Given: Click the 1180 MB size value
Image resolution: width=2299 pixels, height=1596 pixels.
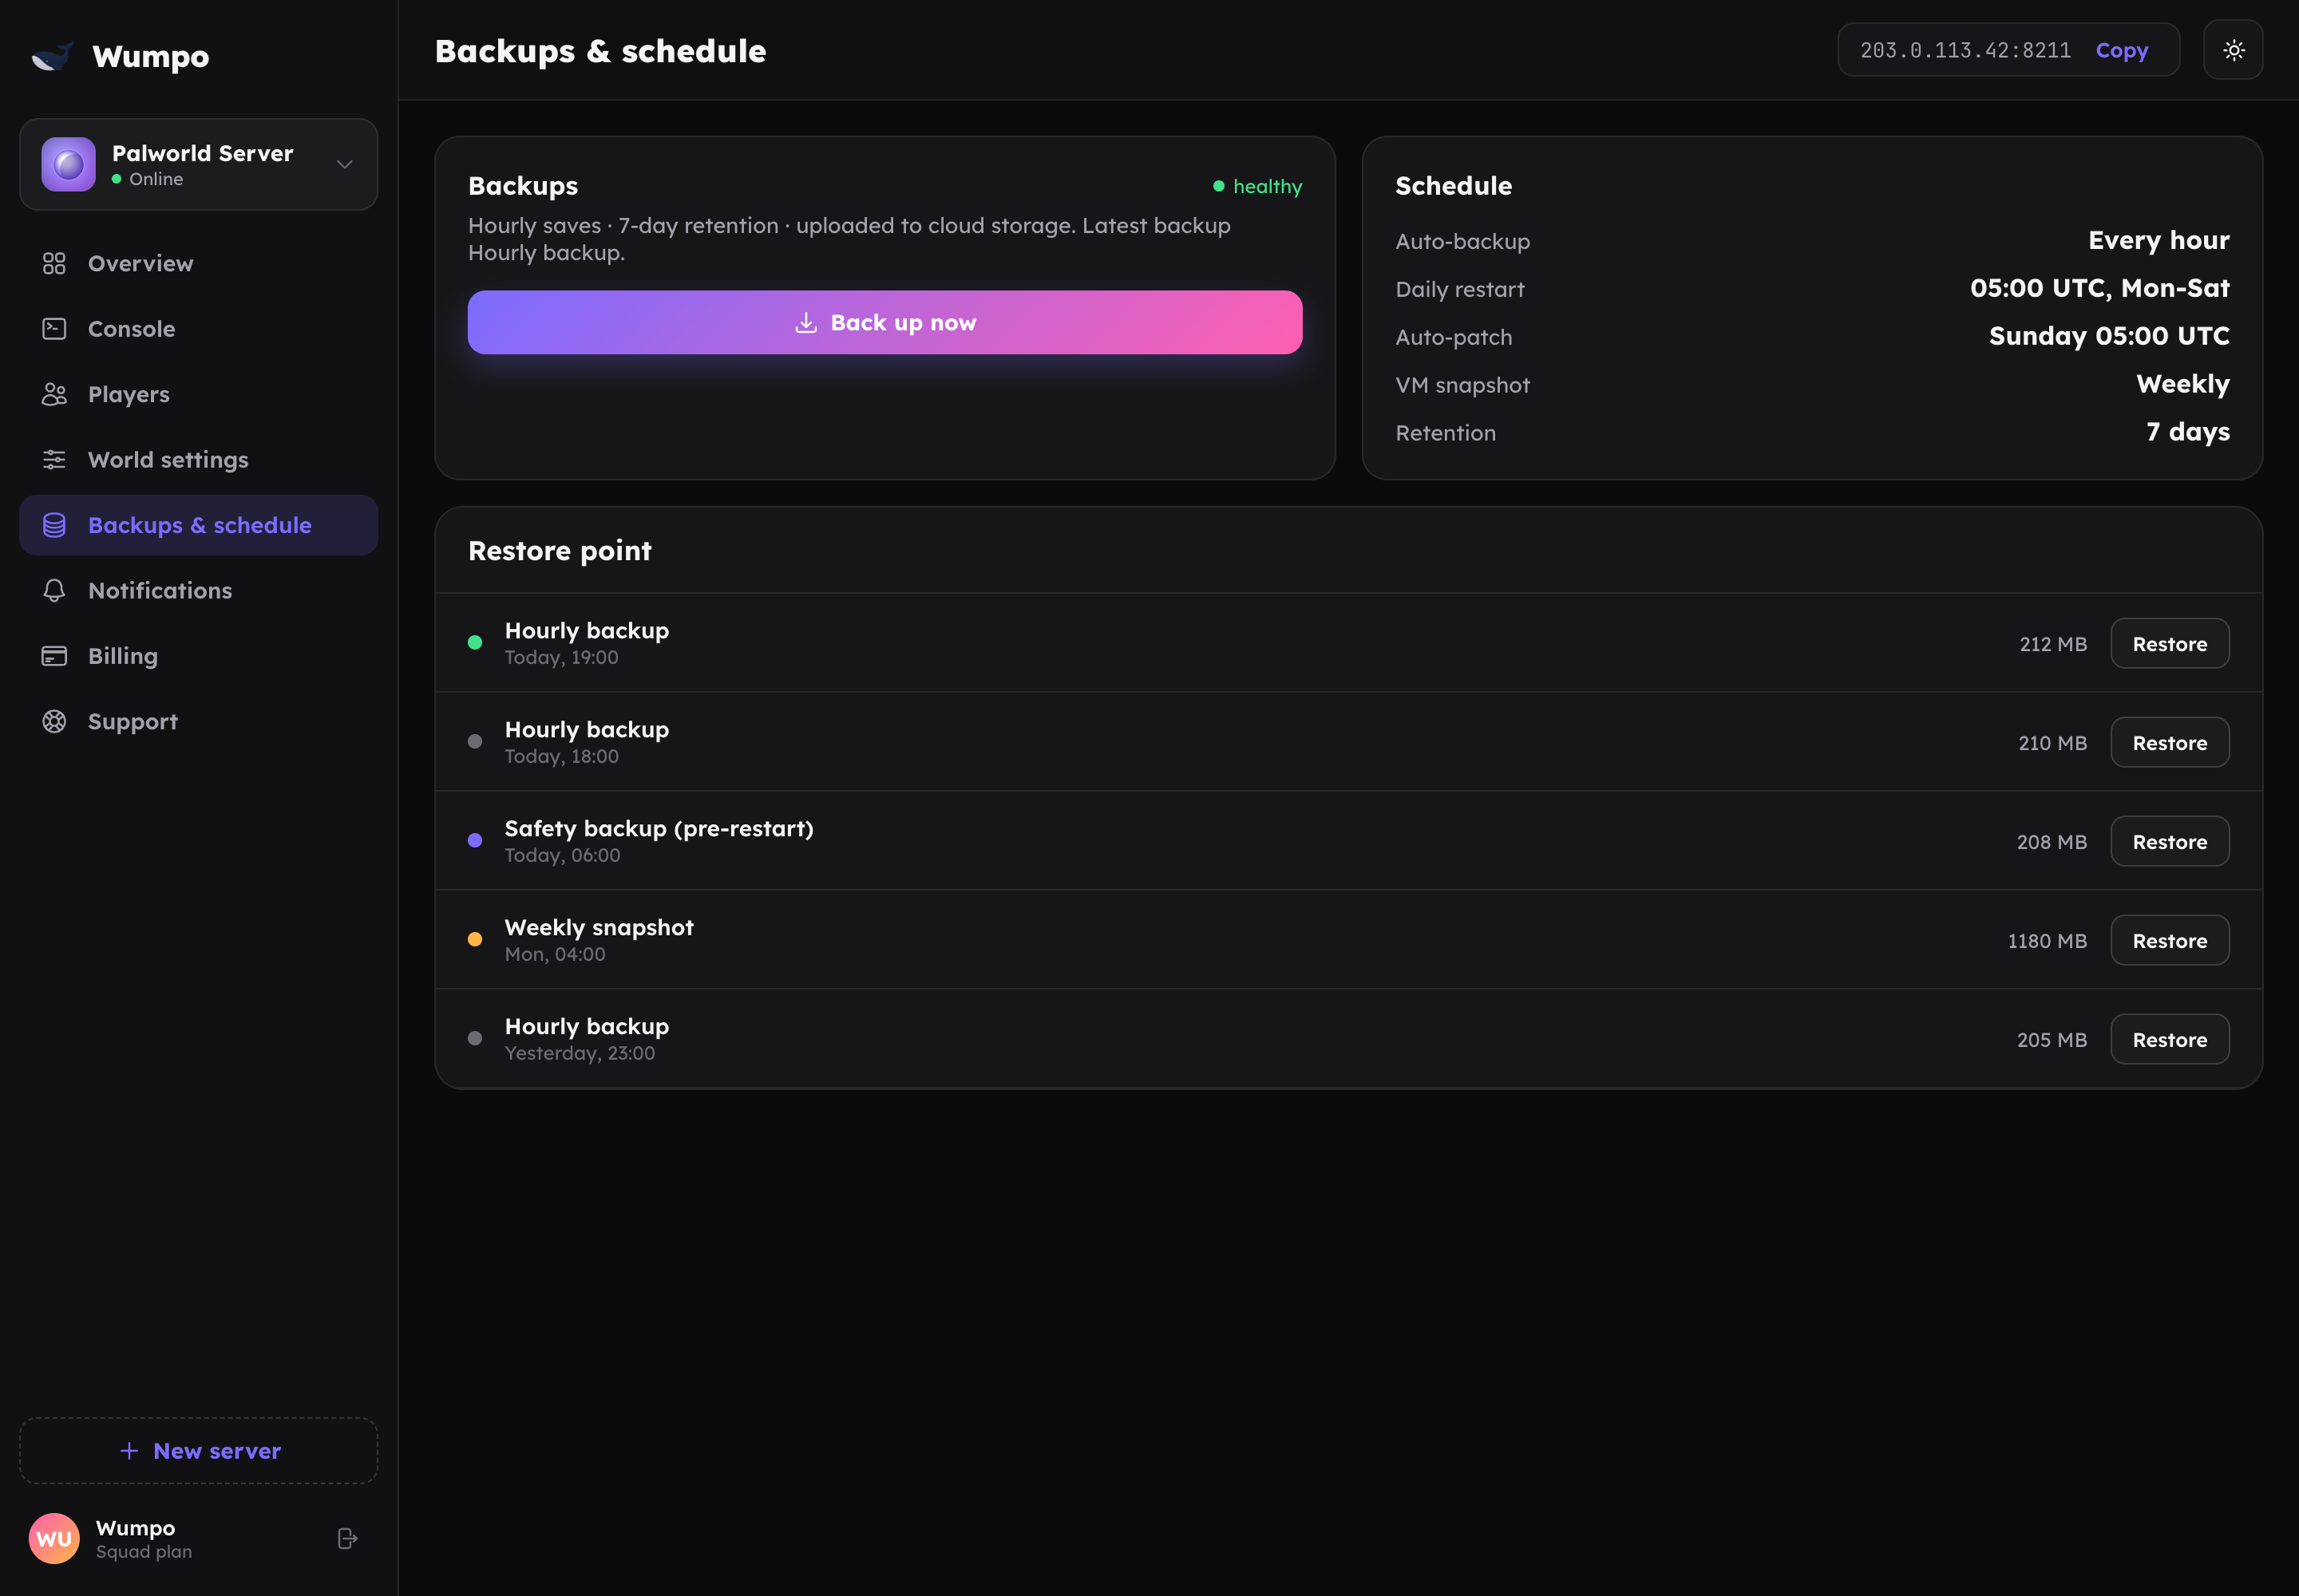Looking at the screenshot, I should 2047,941.
